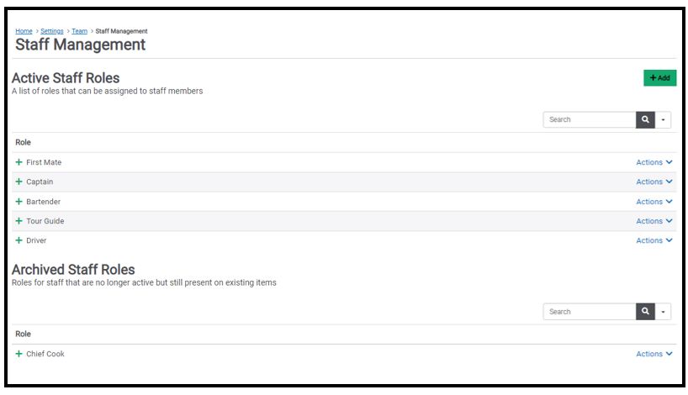Viewport: 688px width, 395px height.
Task: Open search options caret in Active Staff Roles
Action: [663, 119]
